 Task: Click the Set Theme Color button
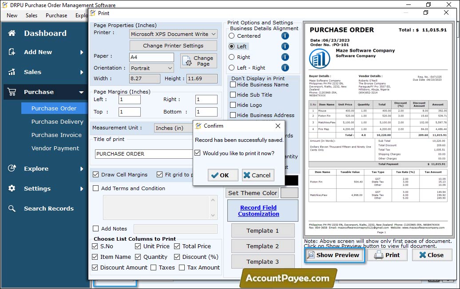(253, 193)
